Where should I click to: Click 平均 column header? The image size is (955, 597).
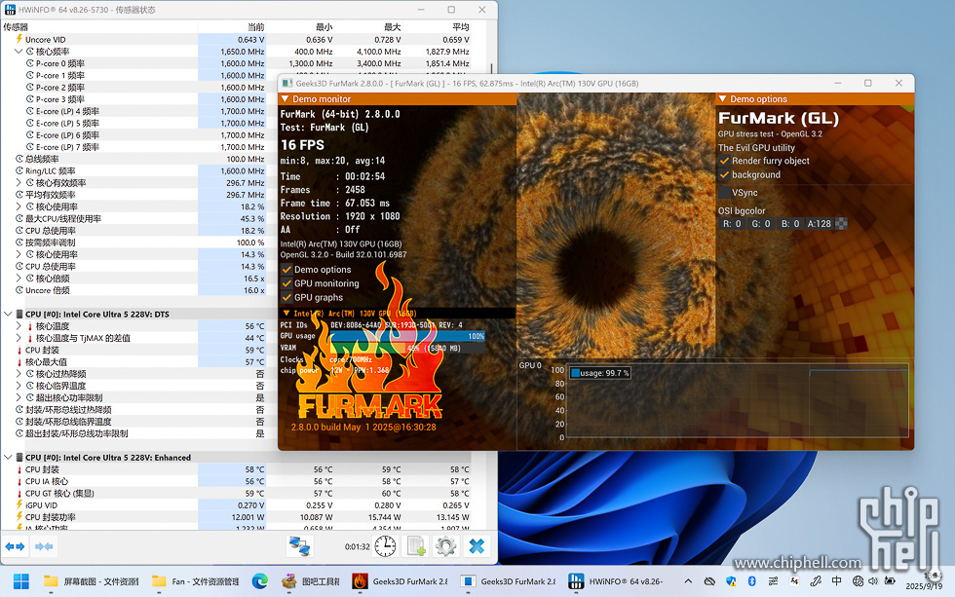(x=438, y=26)
